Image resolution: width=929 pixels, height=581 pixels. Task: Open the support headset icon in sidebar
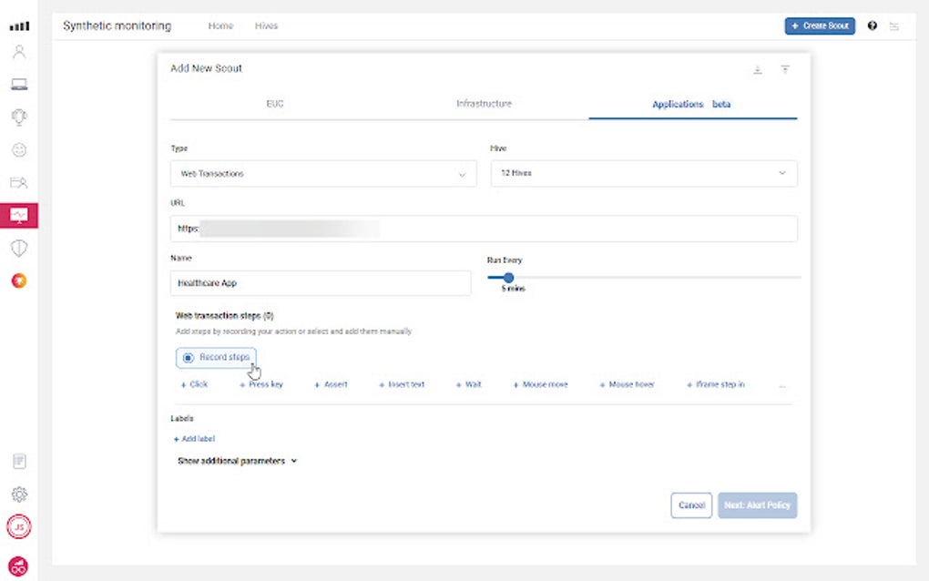tap(20, 117)
